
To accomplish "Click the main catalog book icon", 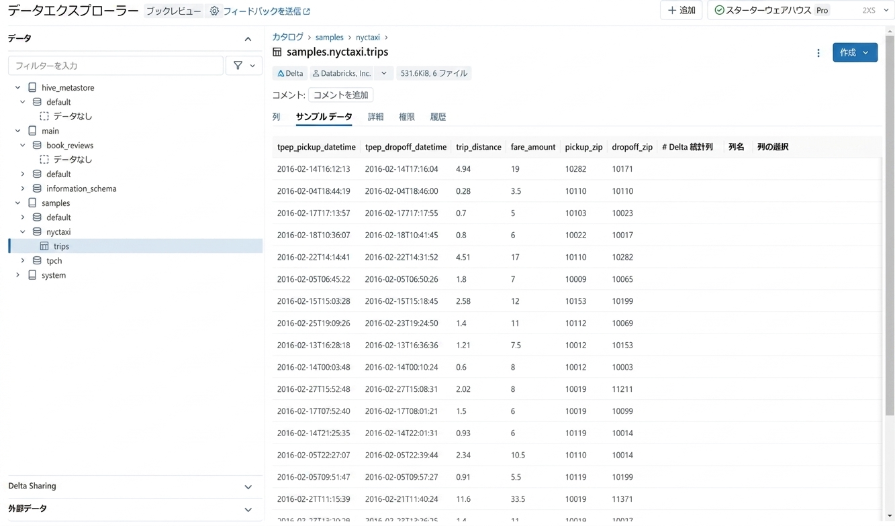I will tap(32, 131).
